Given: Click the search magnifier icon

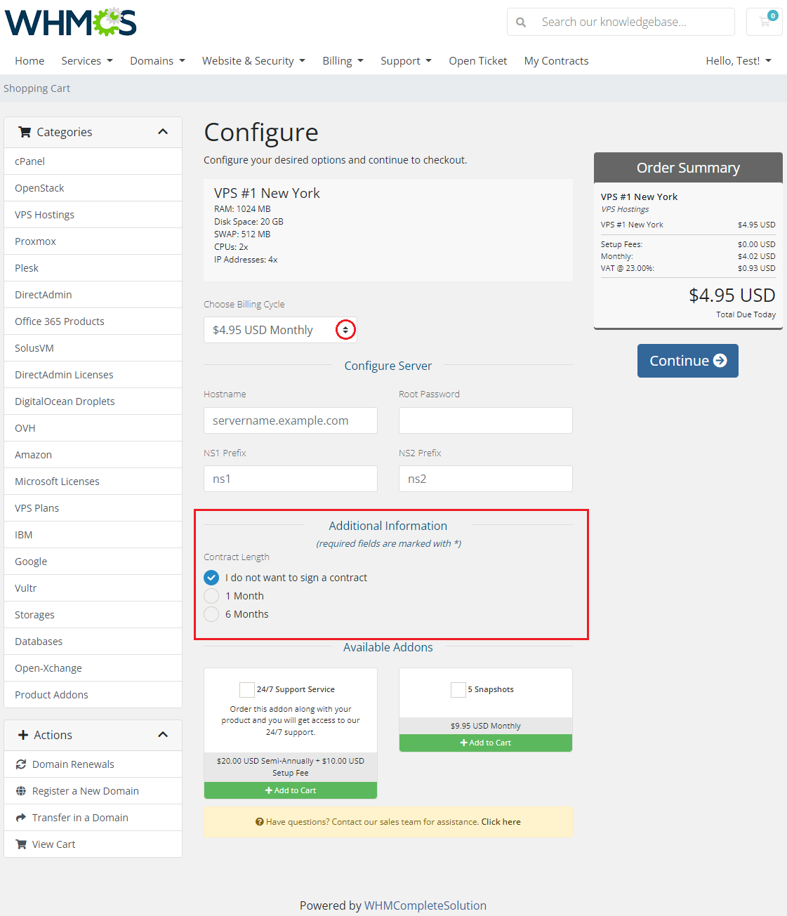Looking at the screenshot, I should pos(521,22).
